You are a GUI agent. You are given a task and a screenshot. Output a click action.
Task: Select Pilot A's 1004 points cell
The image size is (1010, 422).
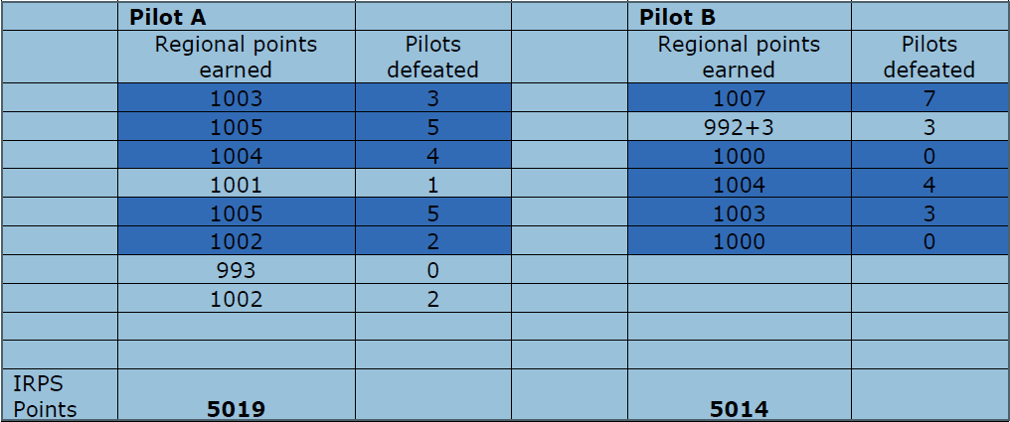237,155
